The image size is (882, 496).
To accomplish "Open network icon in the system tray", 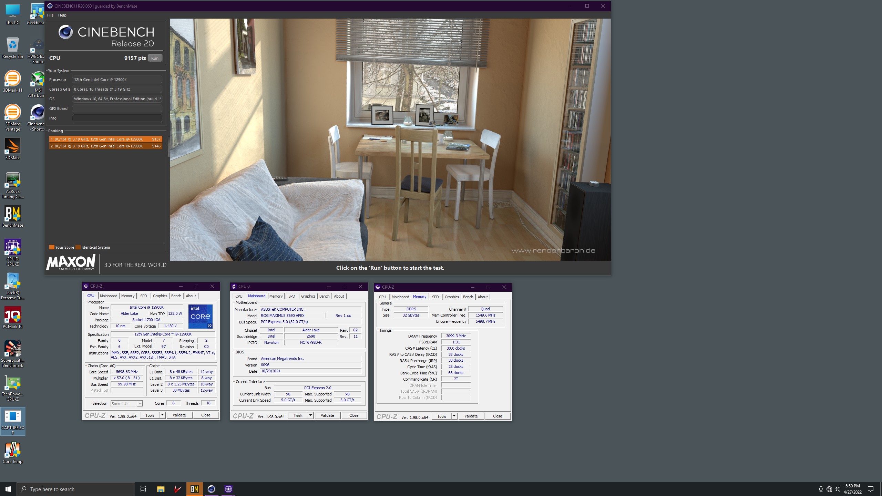I will tap(829, 489).
